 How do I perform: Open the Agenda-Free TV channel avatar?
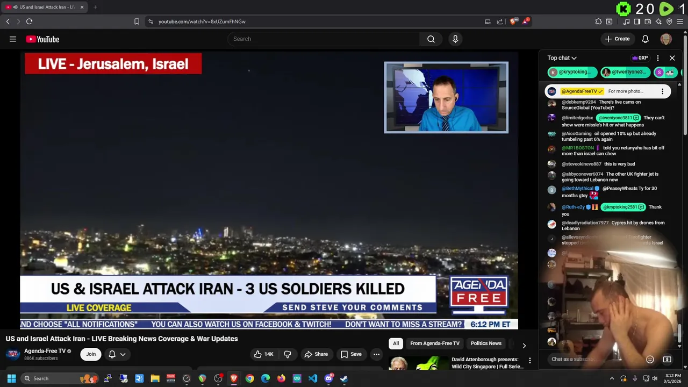click(13, 354)
